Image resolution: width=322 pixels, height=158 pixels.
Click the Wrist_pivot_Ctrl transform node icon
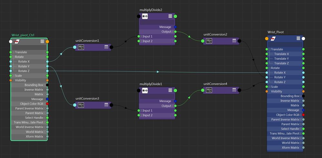tap(16, 41)
